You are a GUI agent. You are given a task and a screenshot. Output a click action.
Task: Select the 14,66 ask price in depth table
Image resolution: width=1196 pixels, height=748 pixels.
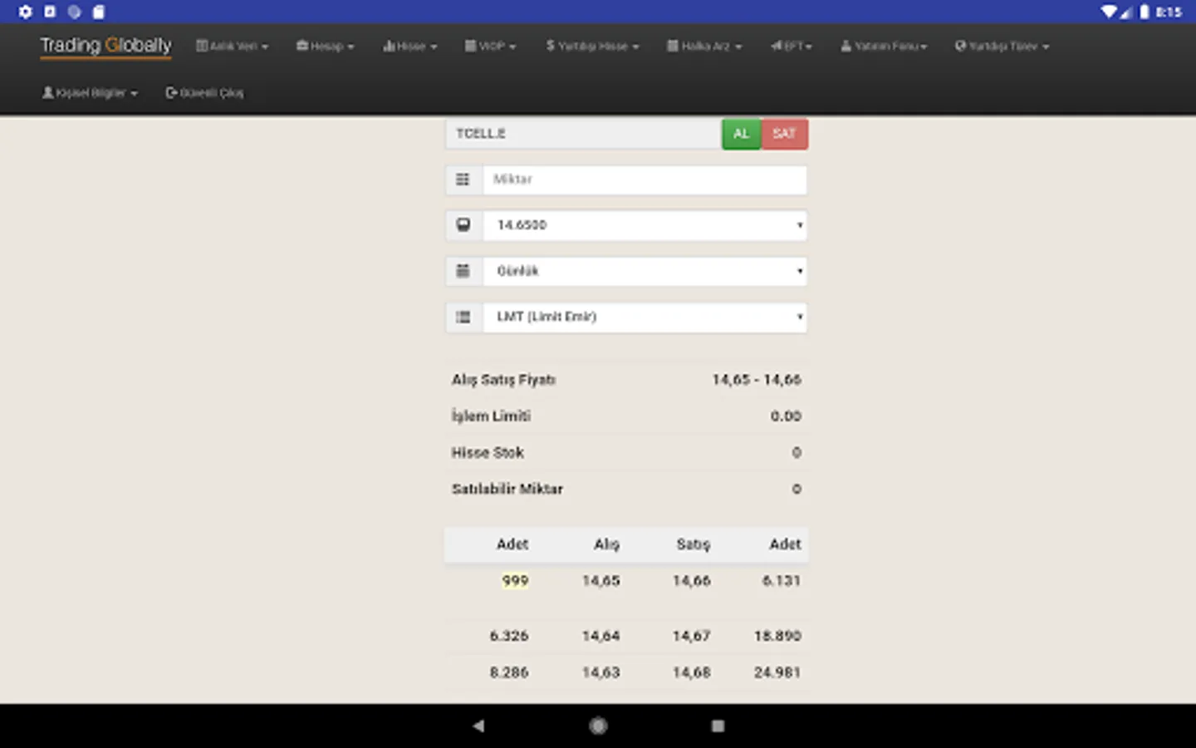pyautogui.click(x=692, y=581)
